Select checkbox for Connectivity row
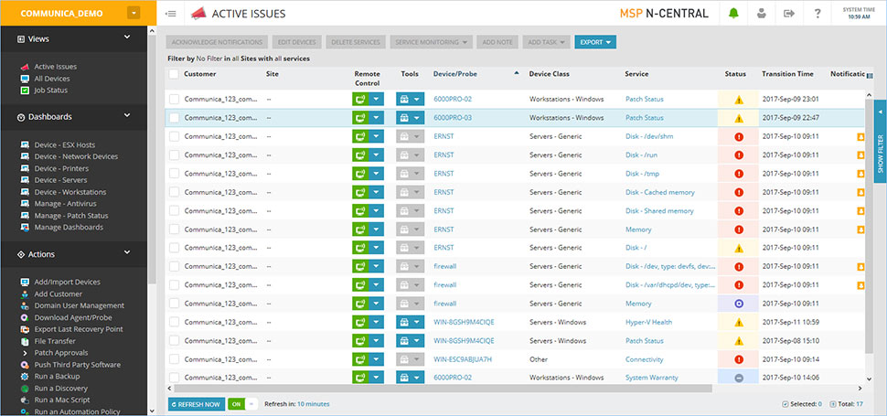 (174, 359)
